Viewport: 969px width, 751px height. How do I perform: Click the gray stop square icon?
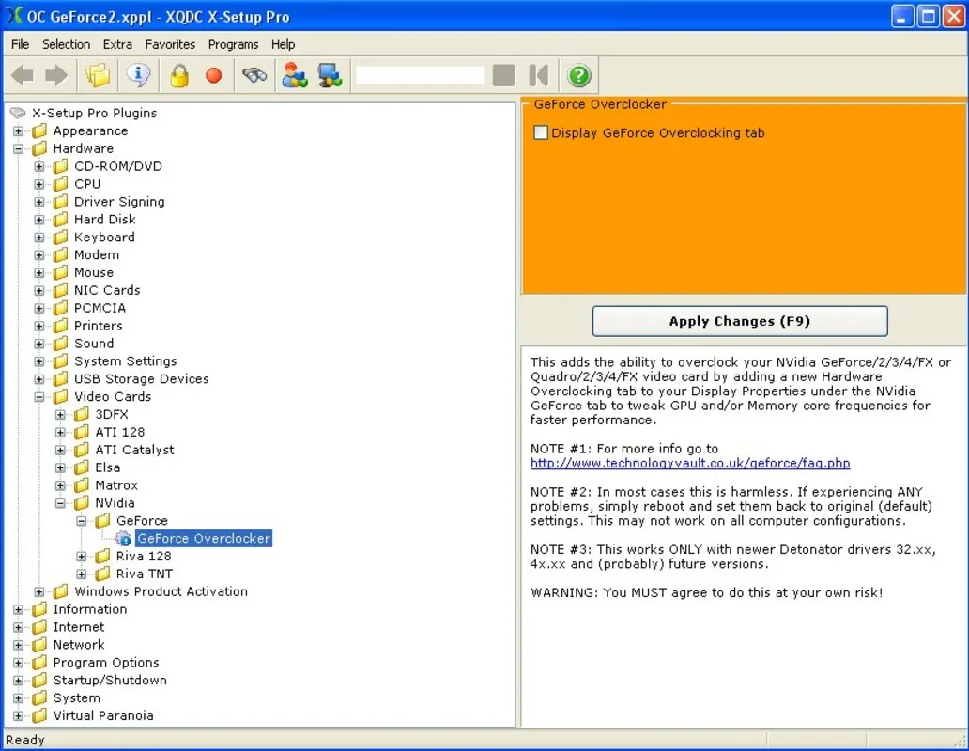tap(503, 75)
